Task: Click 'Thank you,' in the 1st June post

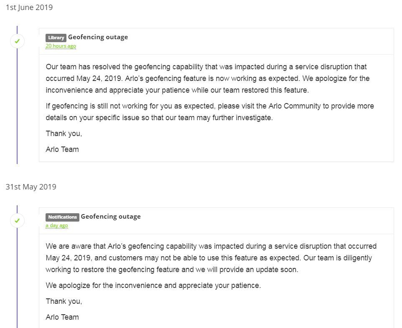Action: tap(64, 134)
